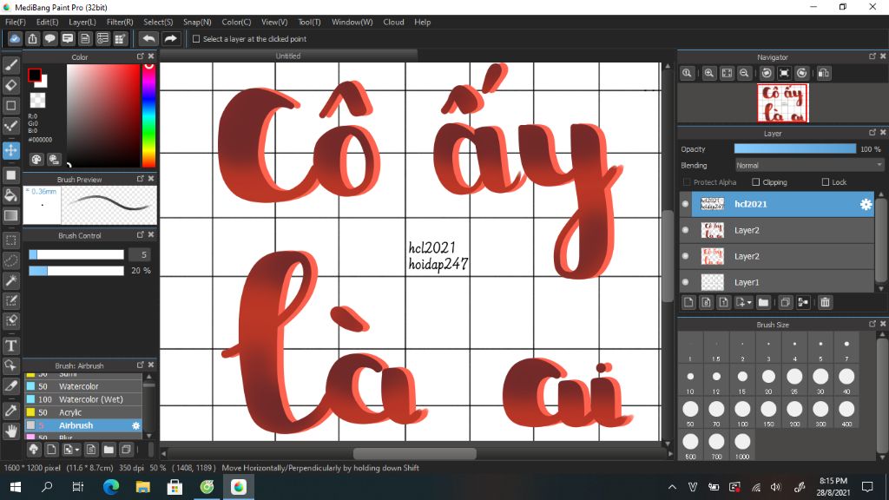The image size is (889, 500).
Task: Open the Snap(N) menu
Action: tap(197, 22)
